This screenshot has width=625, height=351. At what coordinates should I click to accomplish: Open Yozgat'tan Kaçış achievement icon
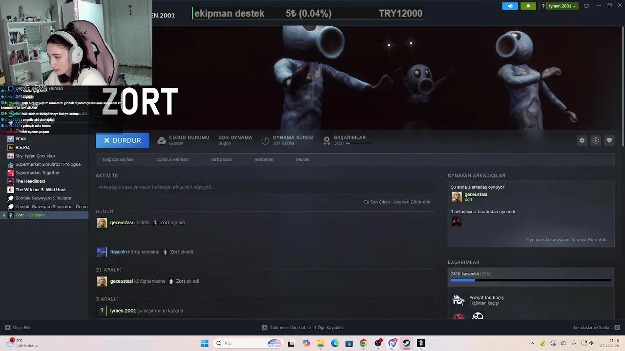click(458, 300)
